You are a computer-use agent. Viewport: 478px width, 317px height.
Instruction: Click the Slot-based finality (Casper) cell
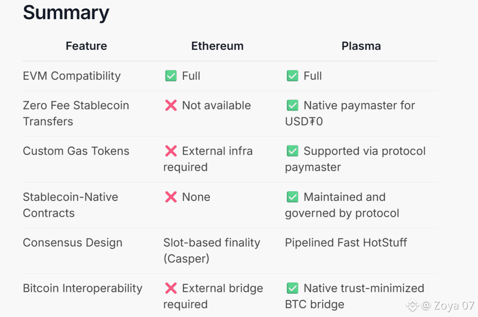click(x=211, y=250)
